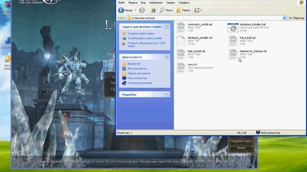Select vars.txt file icon

[x=181, y=68]
